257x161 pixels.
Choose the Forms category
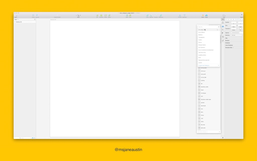pos(208,42)
